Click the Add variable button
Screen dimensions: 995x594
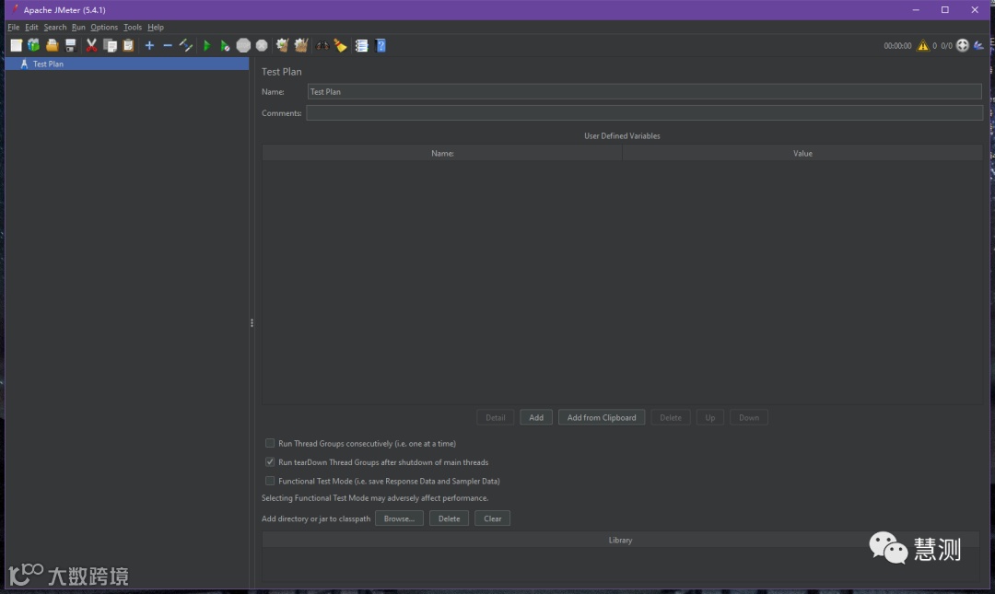click(536, 417)
